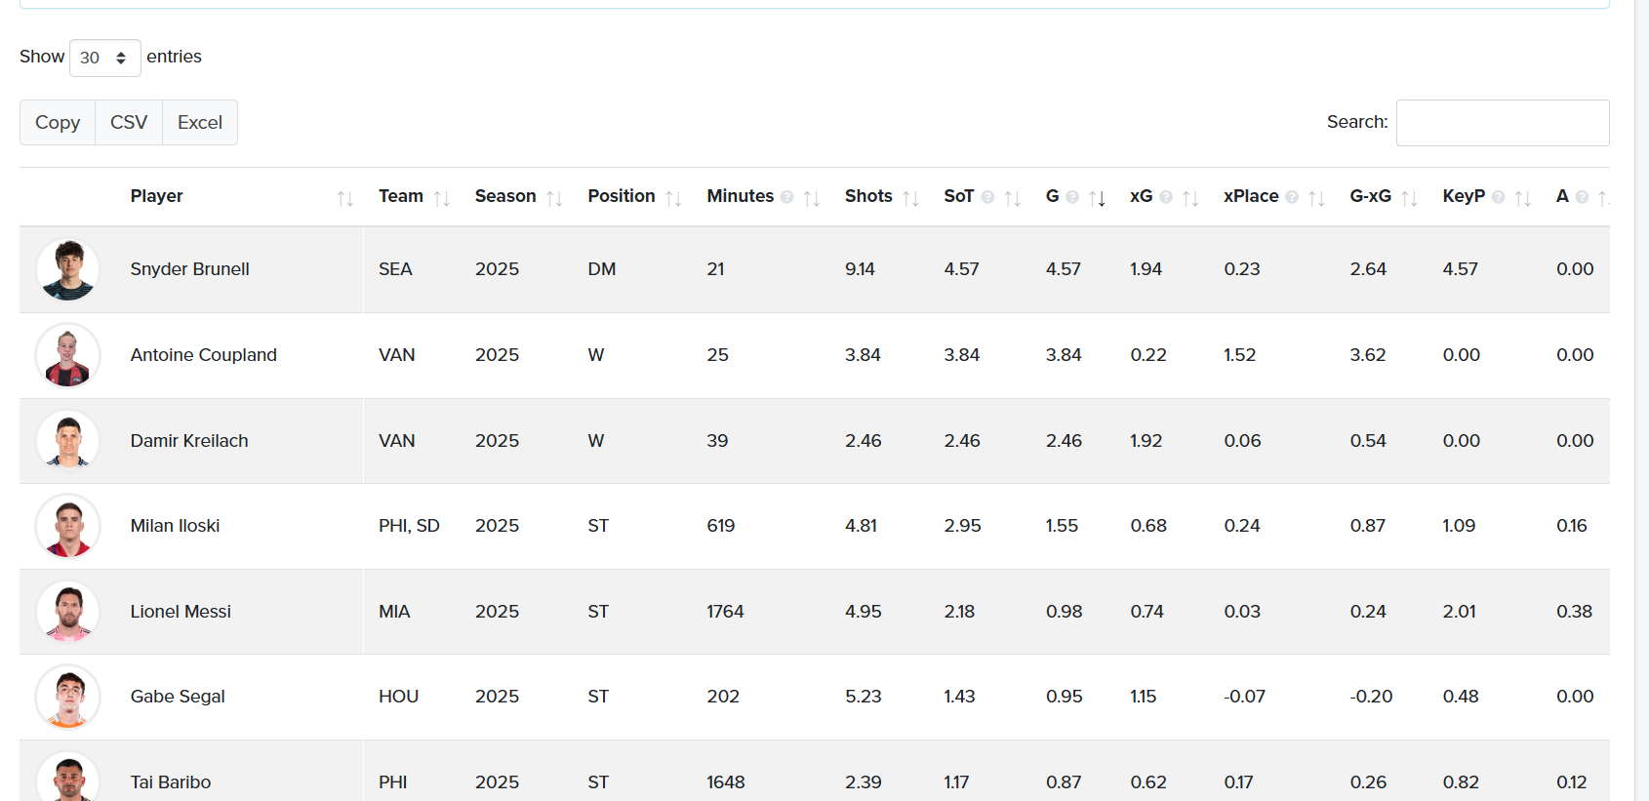
Task: Sort table by Player sort arrows
Action: (344, 198)
